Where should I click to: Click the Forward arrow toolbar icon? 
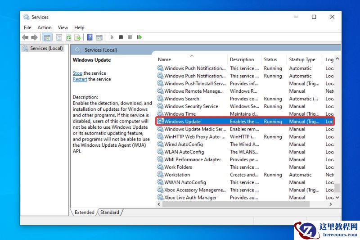click(34, 37)
